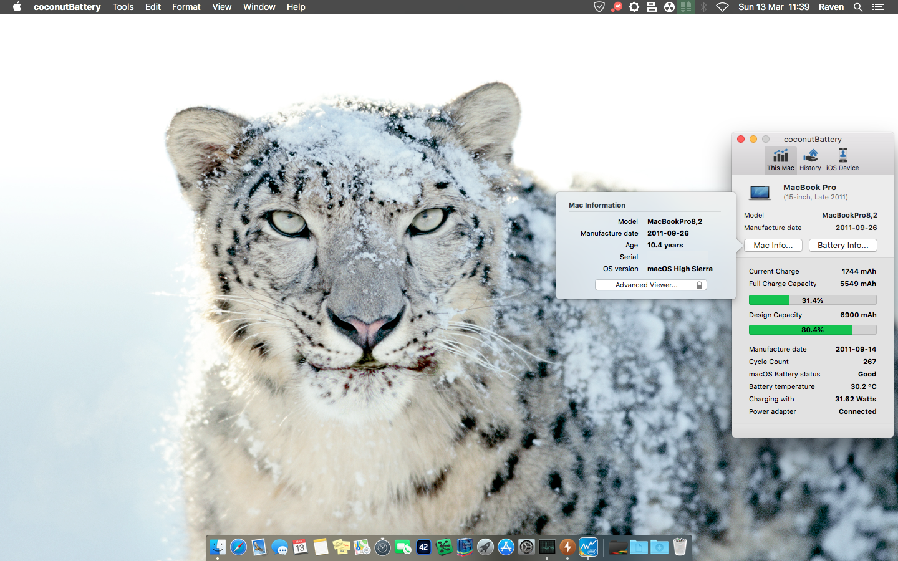Open Spotlight search magnifier icon
Screen dimensions: 898x561
[x=858, y=7]
